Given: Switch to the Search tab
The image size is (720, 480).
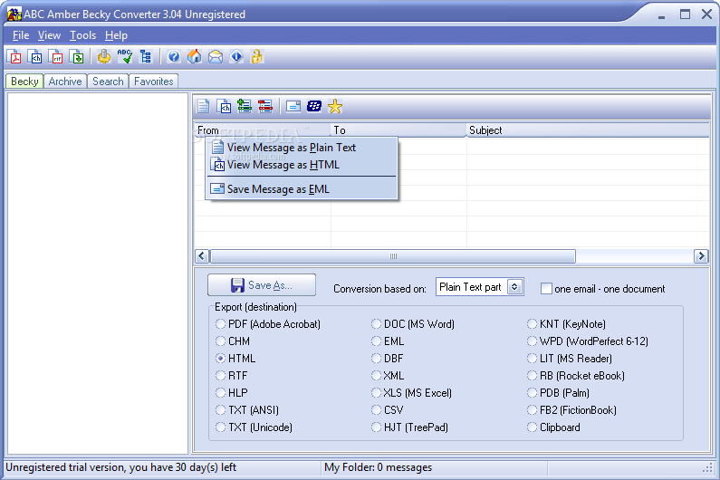Looking at the screenshot, I should pos(108,82).
